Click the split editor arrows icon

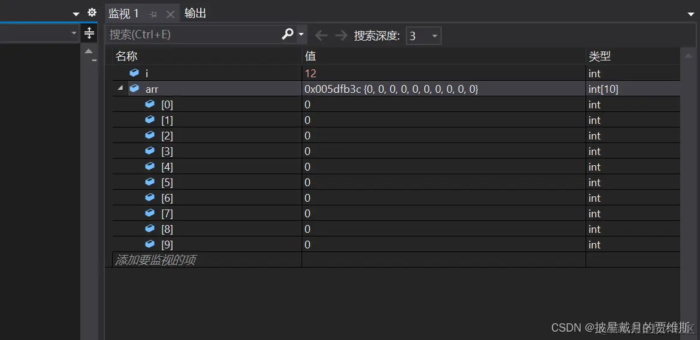(x=89, y=33)
